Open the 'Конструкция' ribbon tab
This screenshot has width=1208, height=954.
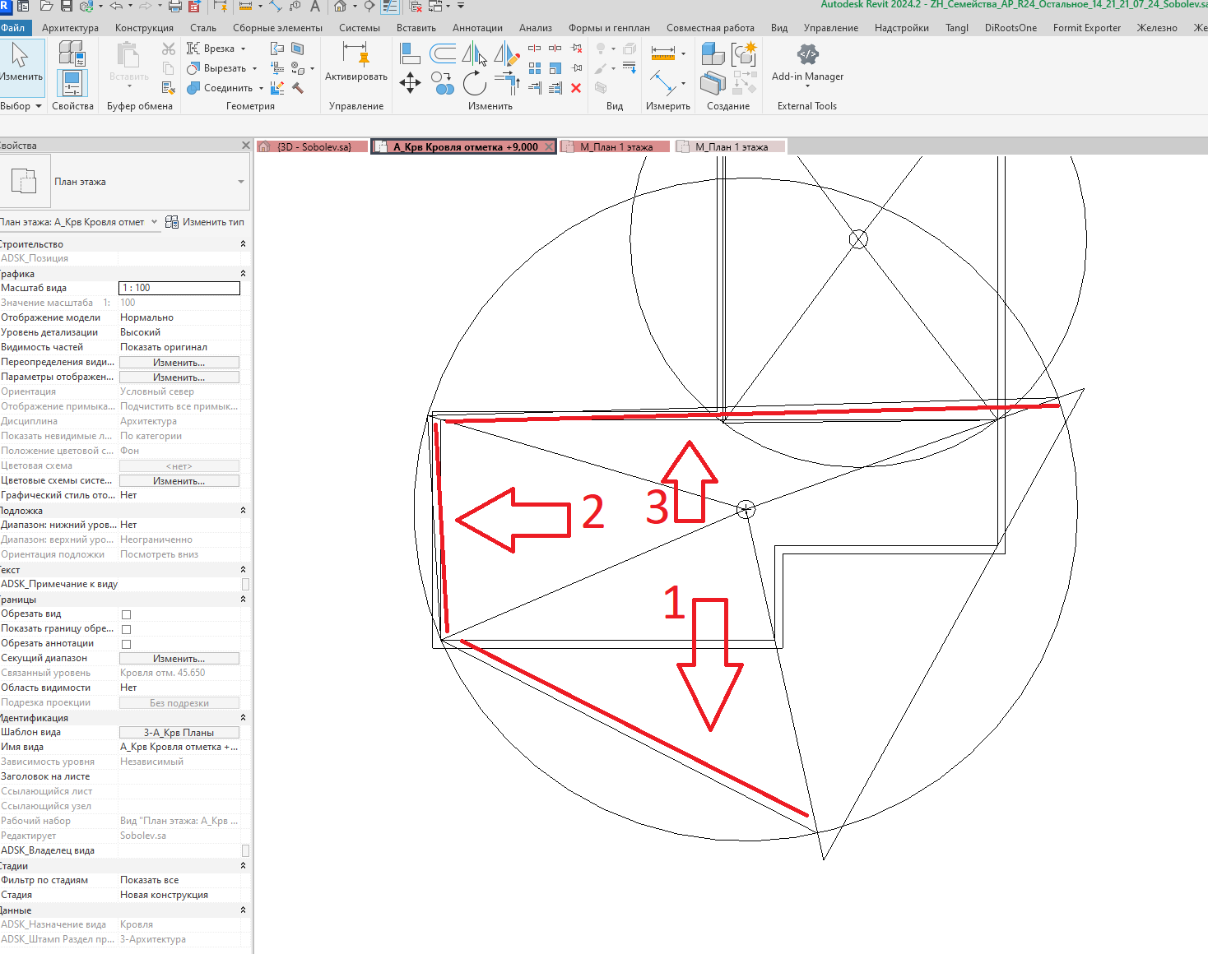point(144,28)
